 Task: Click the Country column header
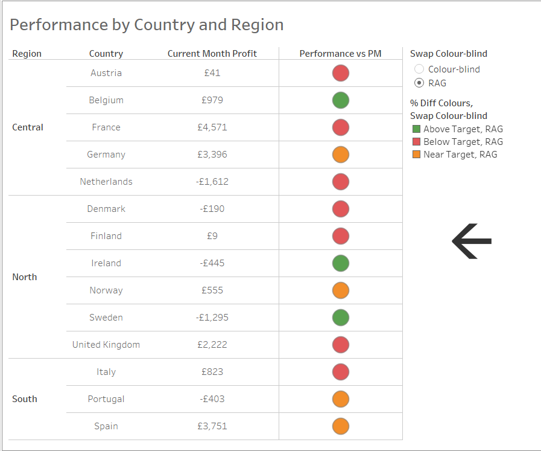(x=106, y=54)
